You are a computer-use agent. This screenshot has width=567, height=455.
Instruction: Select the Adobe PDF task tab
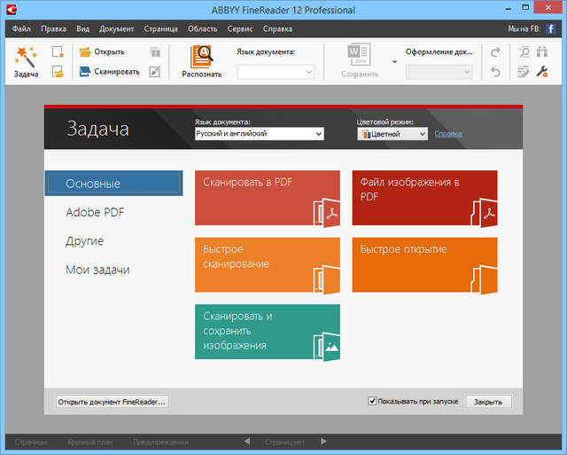click(x=96, y=213)
